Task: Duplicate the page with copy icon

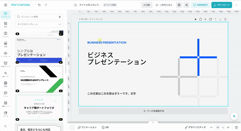Action: click(x=210, y=19)
